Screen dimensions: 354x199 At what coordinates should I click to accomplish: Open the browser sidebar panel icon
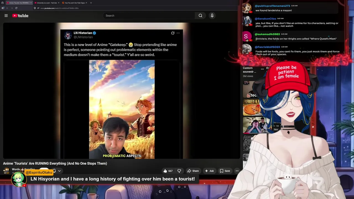pyautogui.click(x=3, y=8)
